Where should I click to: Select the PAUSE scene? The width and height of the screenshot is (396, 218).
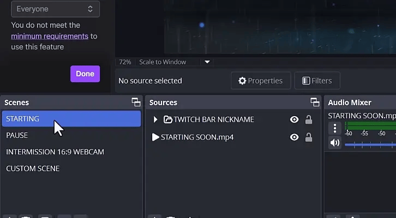17,135
